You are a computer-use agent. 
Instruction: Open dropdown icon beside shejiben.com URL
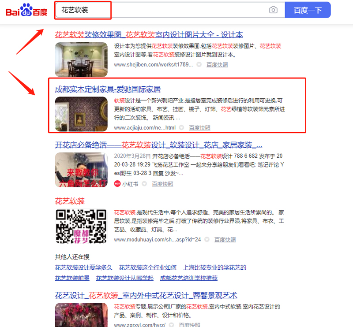199,64
